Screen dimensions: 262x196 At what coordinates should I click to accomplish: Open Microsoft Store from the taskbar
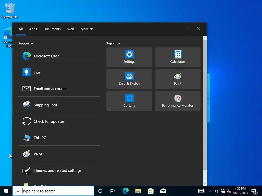[150, 191]
